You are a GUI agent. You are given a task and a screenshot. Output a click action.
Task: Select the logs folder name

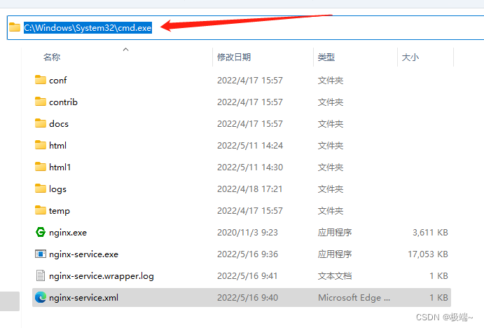tap(57, 189)
